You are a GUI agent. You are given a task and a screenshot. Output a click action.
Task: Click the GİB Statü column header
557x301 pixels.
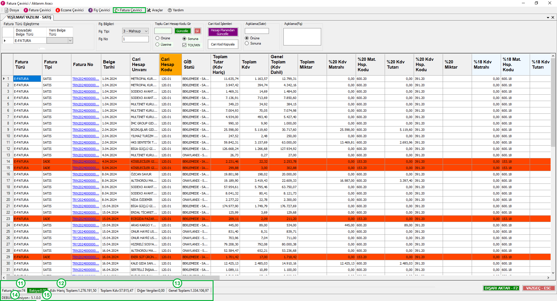[x=196, y=65]
